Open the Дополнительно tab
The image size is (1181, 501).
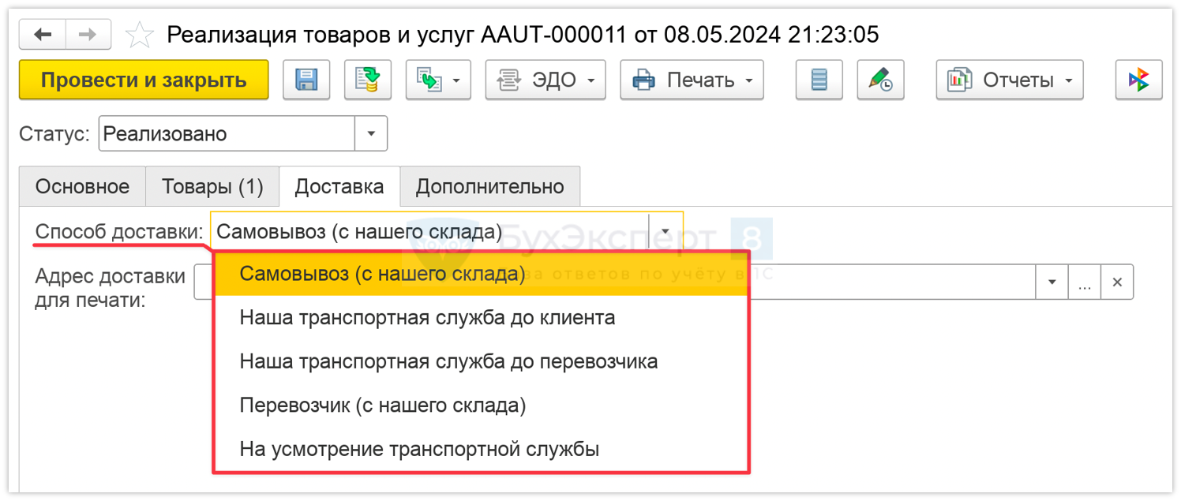pyautogui.click(x=489, y=187)
